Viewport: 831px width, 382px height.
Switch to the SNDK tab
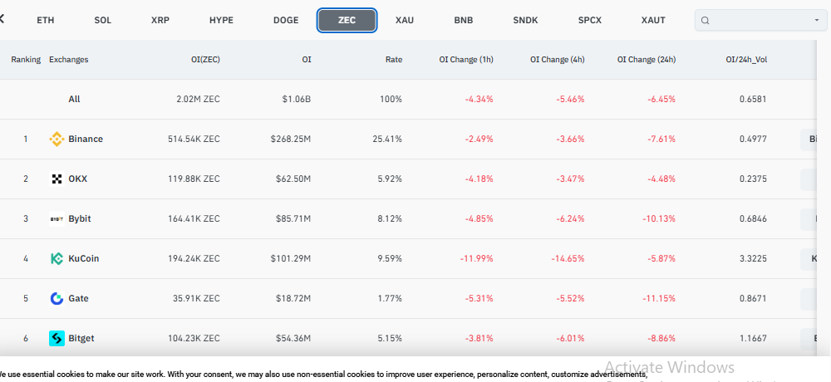(525, 21)
